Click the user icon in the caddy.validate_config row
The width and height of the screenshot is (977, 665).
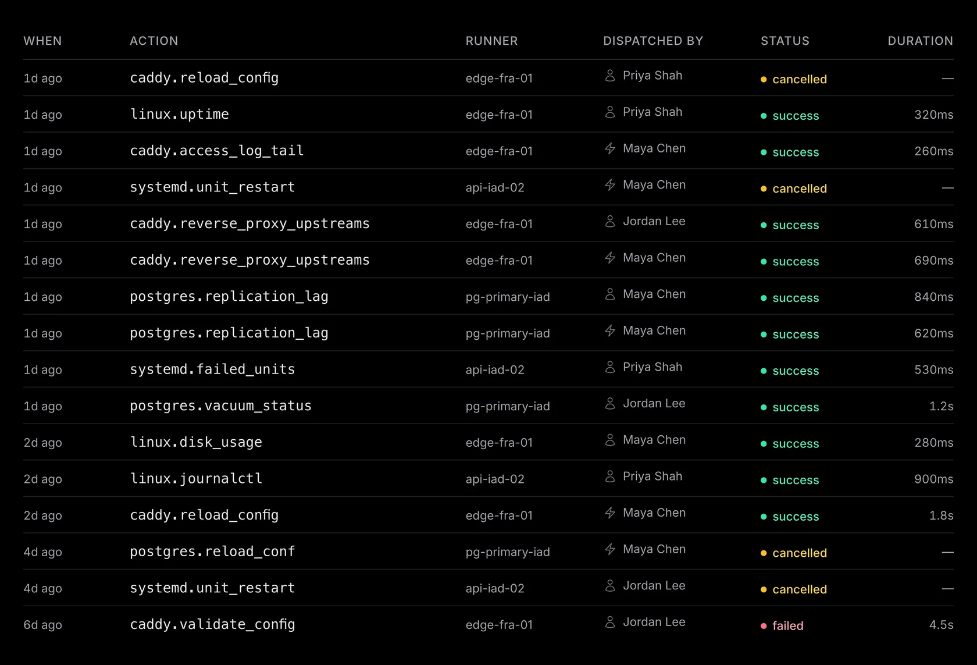point(610,622)
